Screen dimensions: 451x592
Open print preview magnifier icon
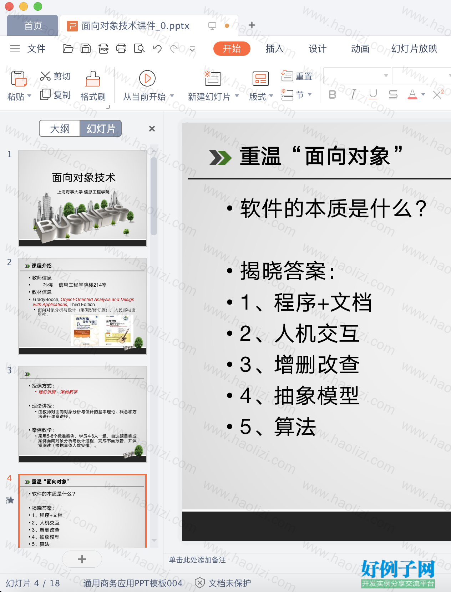[139, 48]
